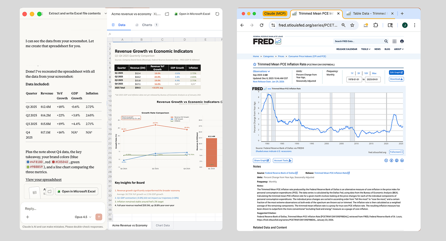Switch to the Charts tab
Viewport: 446px width, 241px height.
[147, 25]
